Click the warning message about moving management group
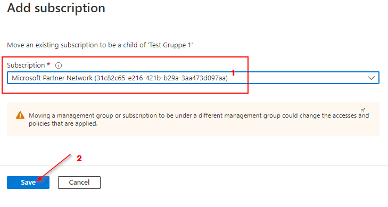Image resolution: width=388 pixels, height=207 pixels. point(199,119)
